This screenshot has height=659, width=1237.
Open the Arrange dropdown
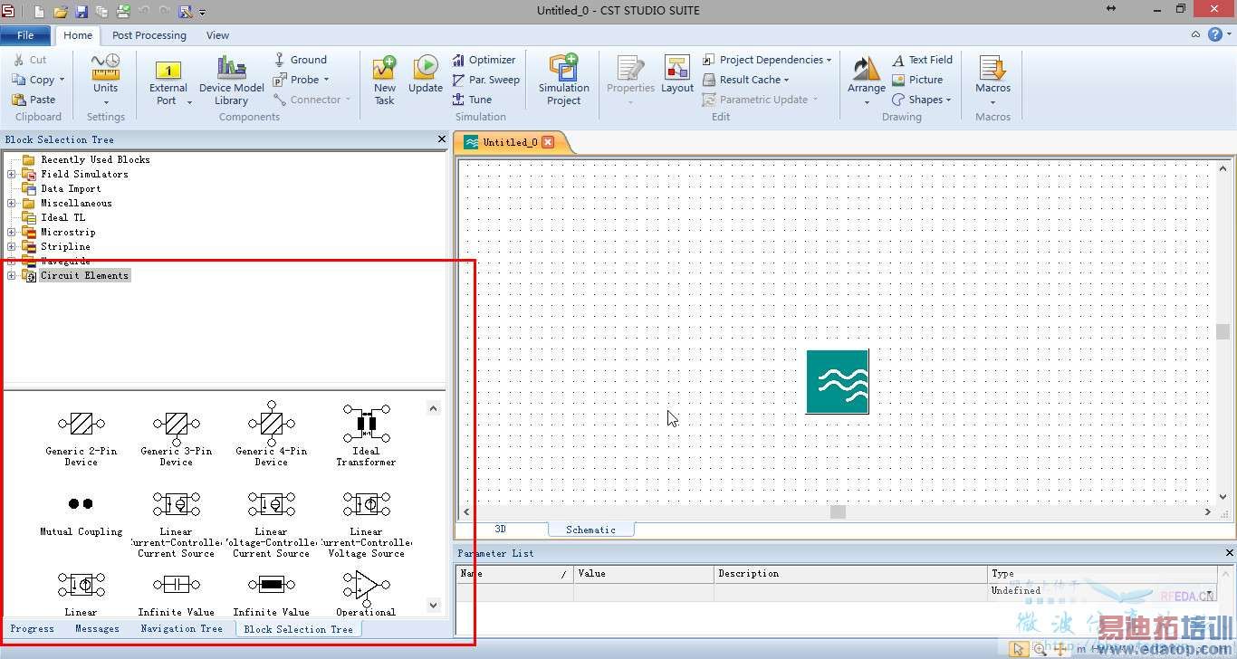(866, 102)
